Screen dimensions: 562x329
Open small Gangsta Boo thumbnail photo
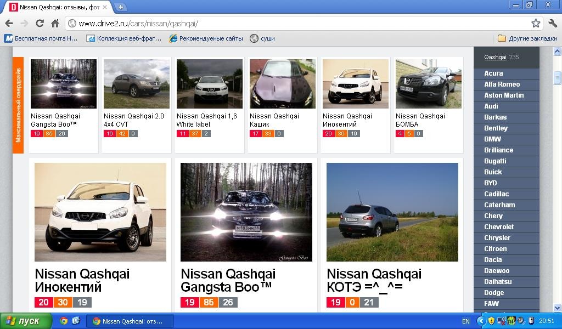(x=64, y=84)
